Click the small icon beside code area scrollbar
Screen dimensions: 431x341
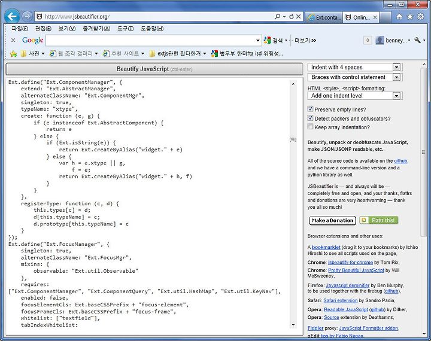tap(293, 139)
